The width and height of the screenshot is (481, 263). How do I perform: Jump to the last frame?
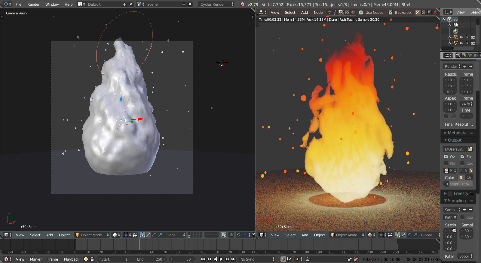233,259
